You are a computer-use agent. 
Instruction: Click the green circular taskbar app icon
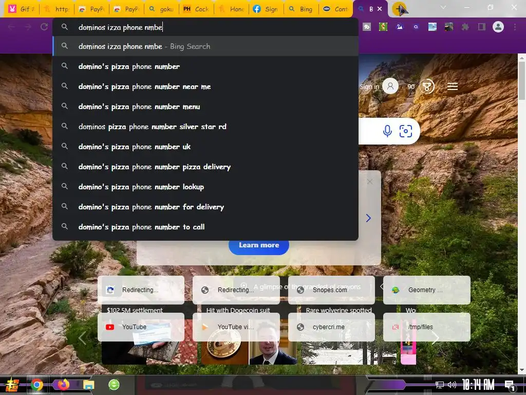click(114, 385)
